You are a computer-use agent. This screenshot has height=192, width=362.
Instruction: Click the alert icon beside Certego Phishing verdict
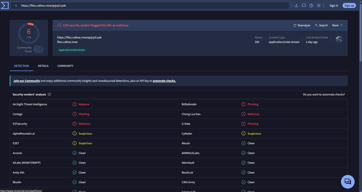(x=75, y=114)
